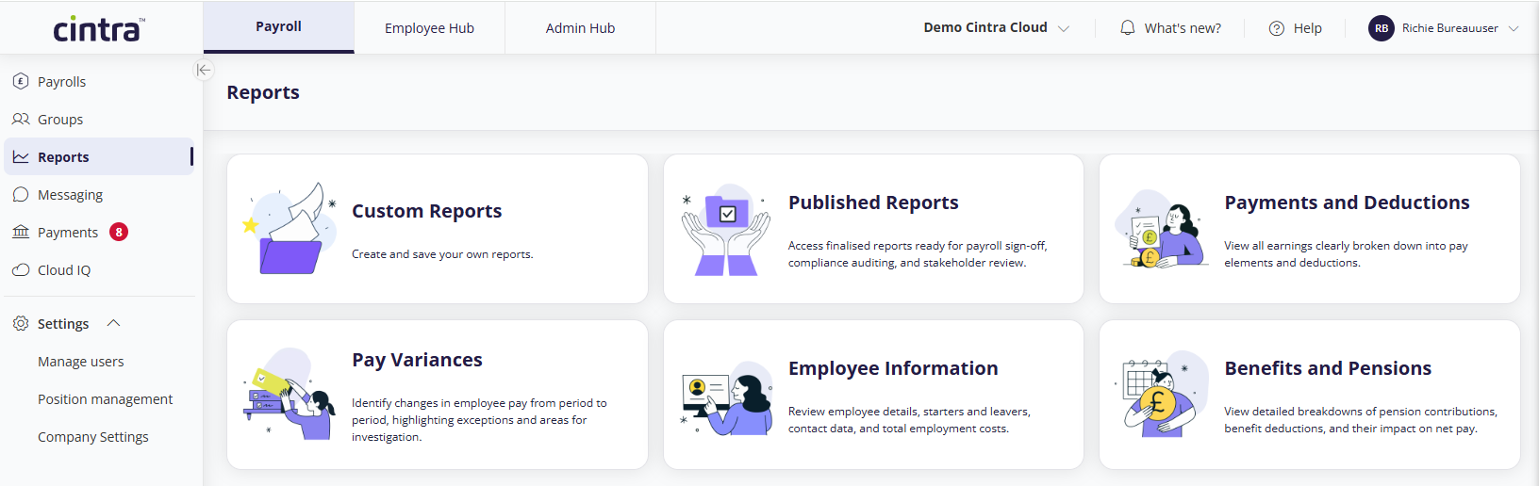This screenshot has height=486, width=1539.
Task: Click the Reports chart icon in sidebar
Action: tap(21, 156)
